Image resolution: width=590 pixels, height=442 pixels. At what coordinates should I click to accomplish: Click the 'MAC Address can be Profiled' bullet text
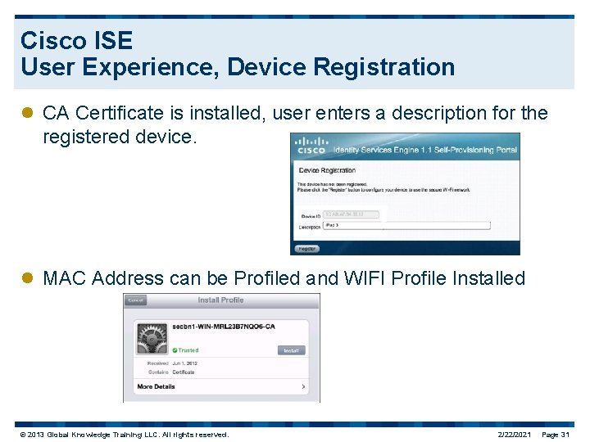pos(284,278)
